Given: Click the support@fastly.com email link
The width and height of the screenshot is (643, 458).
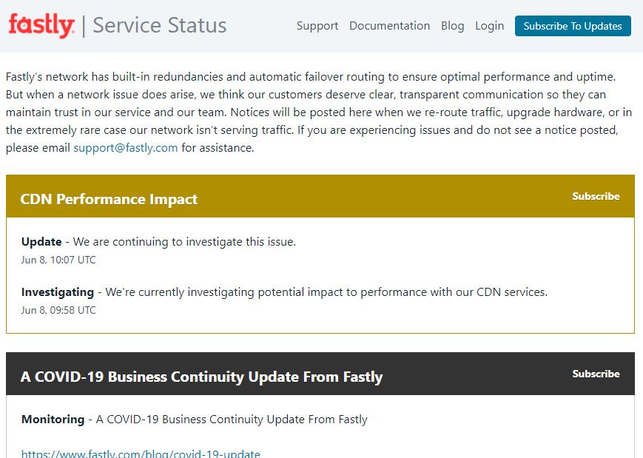Looking at the screenshot, I should (x=125, y=147).
